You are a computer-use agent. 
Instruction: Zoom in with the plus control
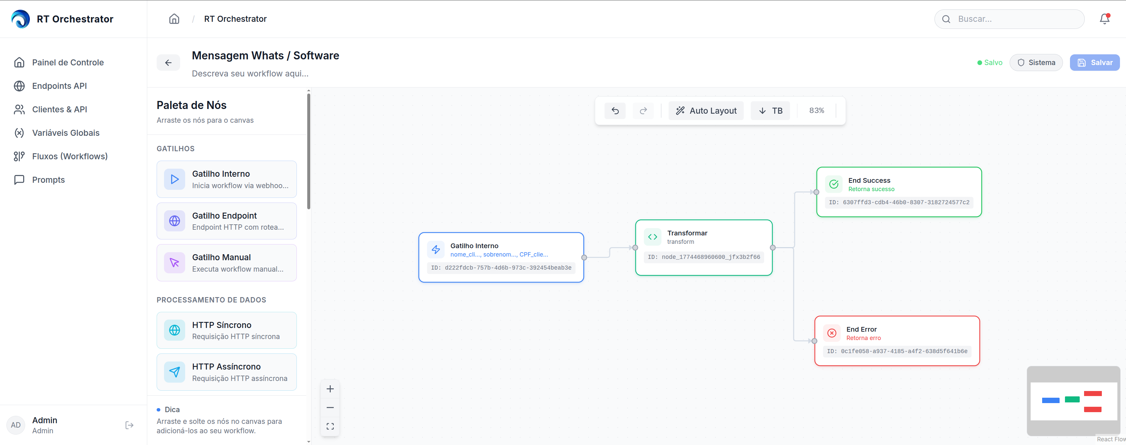coord(330,389)
